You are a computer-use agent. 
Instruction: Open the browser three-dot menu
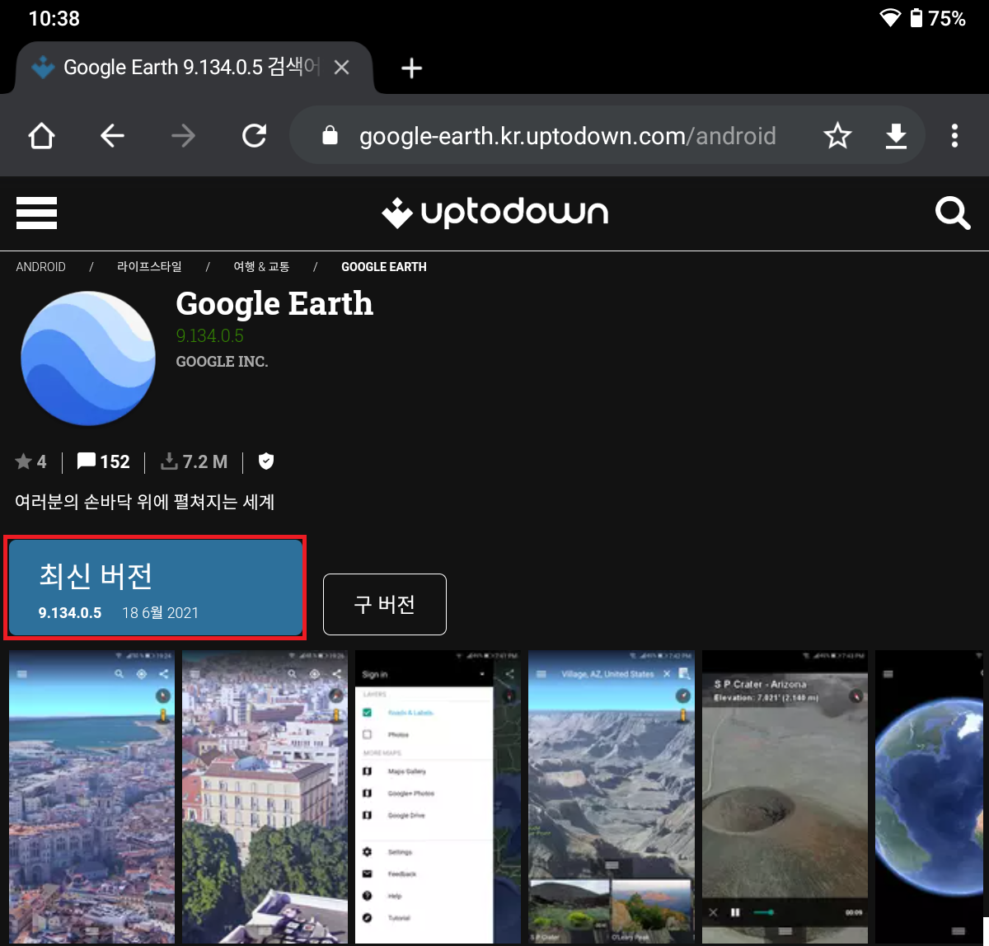954,136
